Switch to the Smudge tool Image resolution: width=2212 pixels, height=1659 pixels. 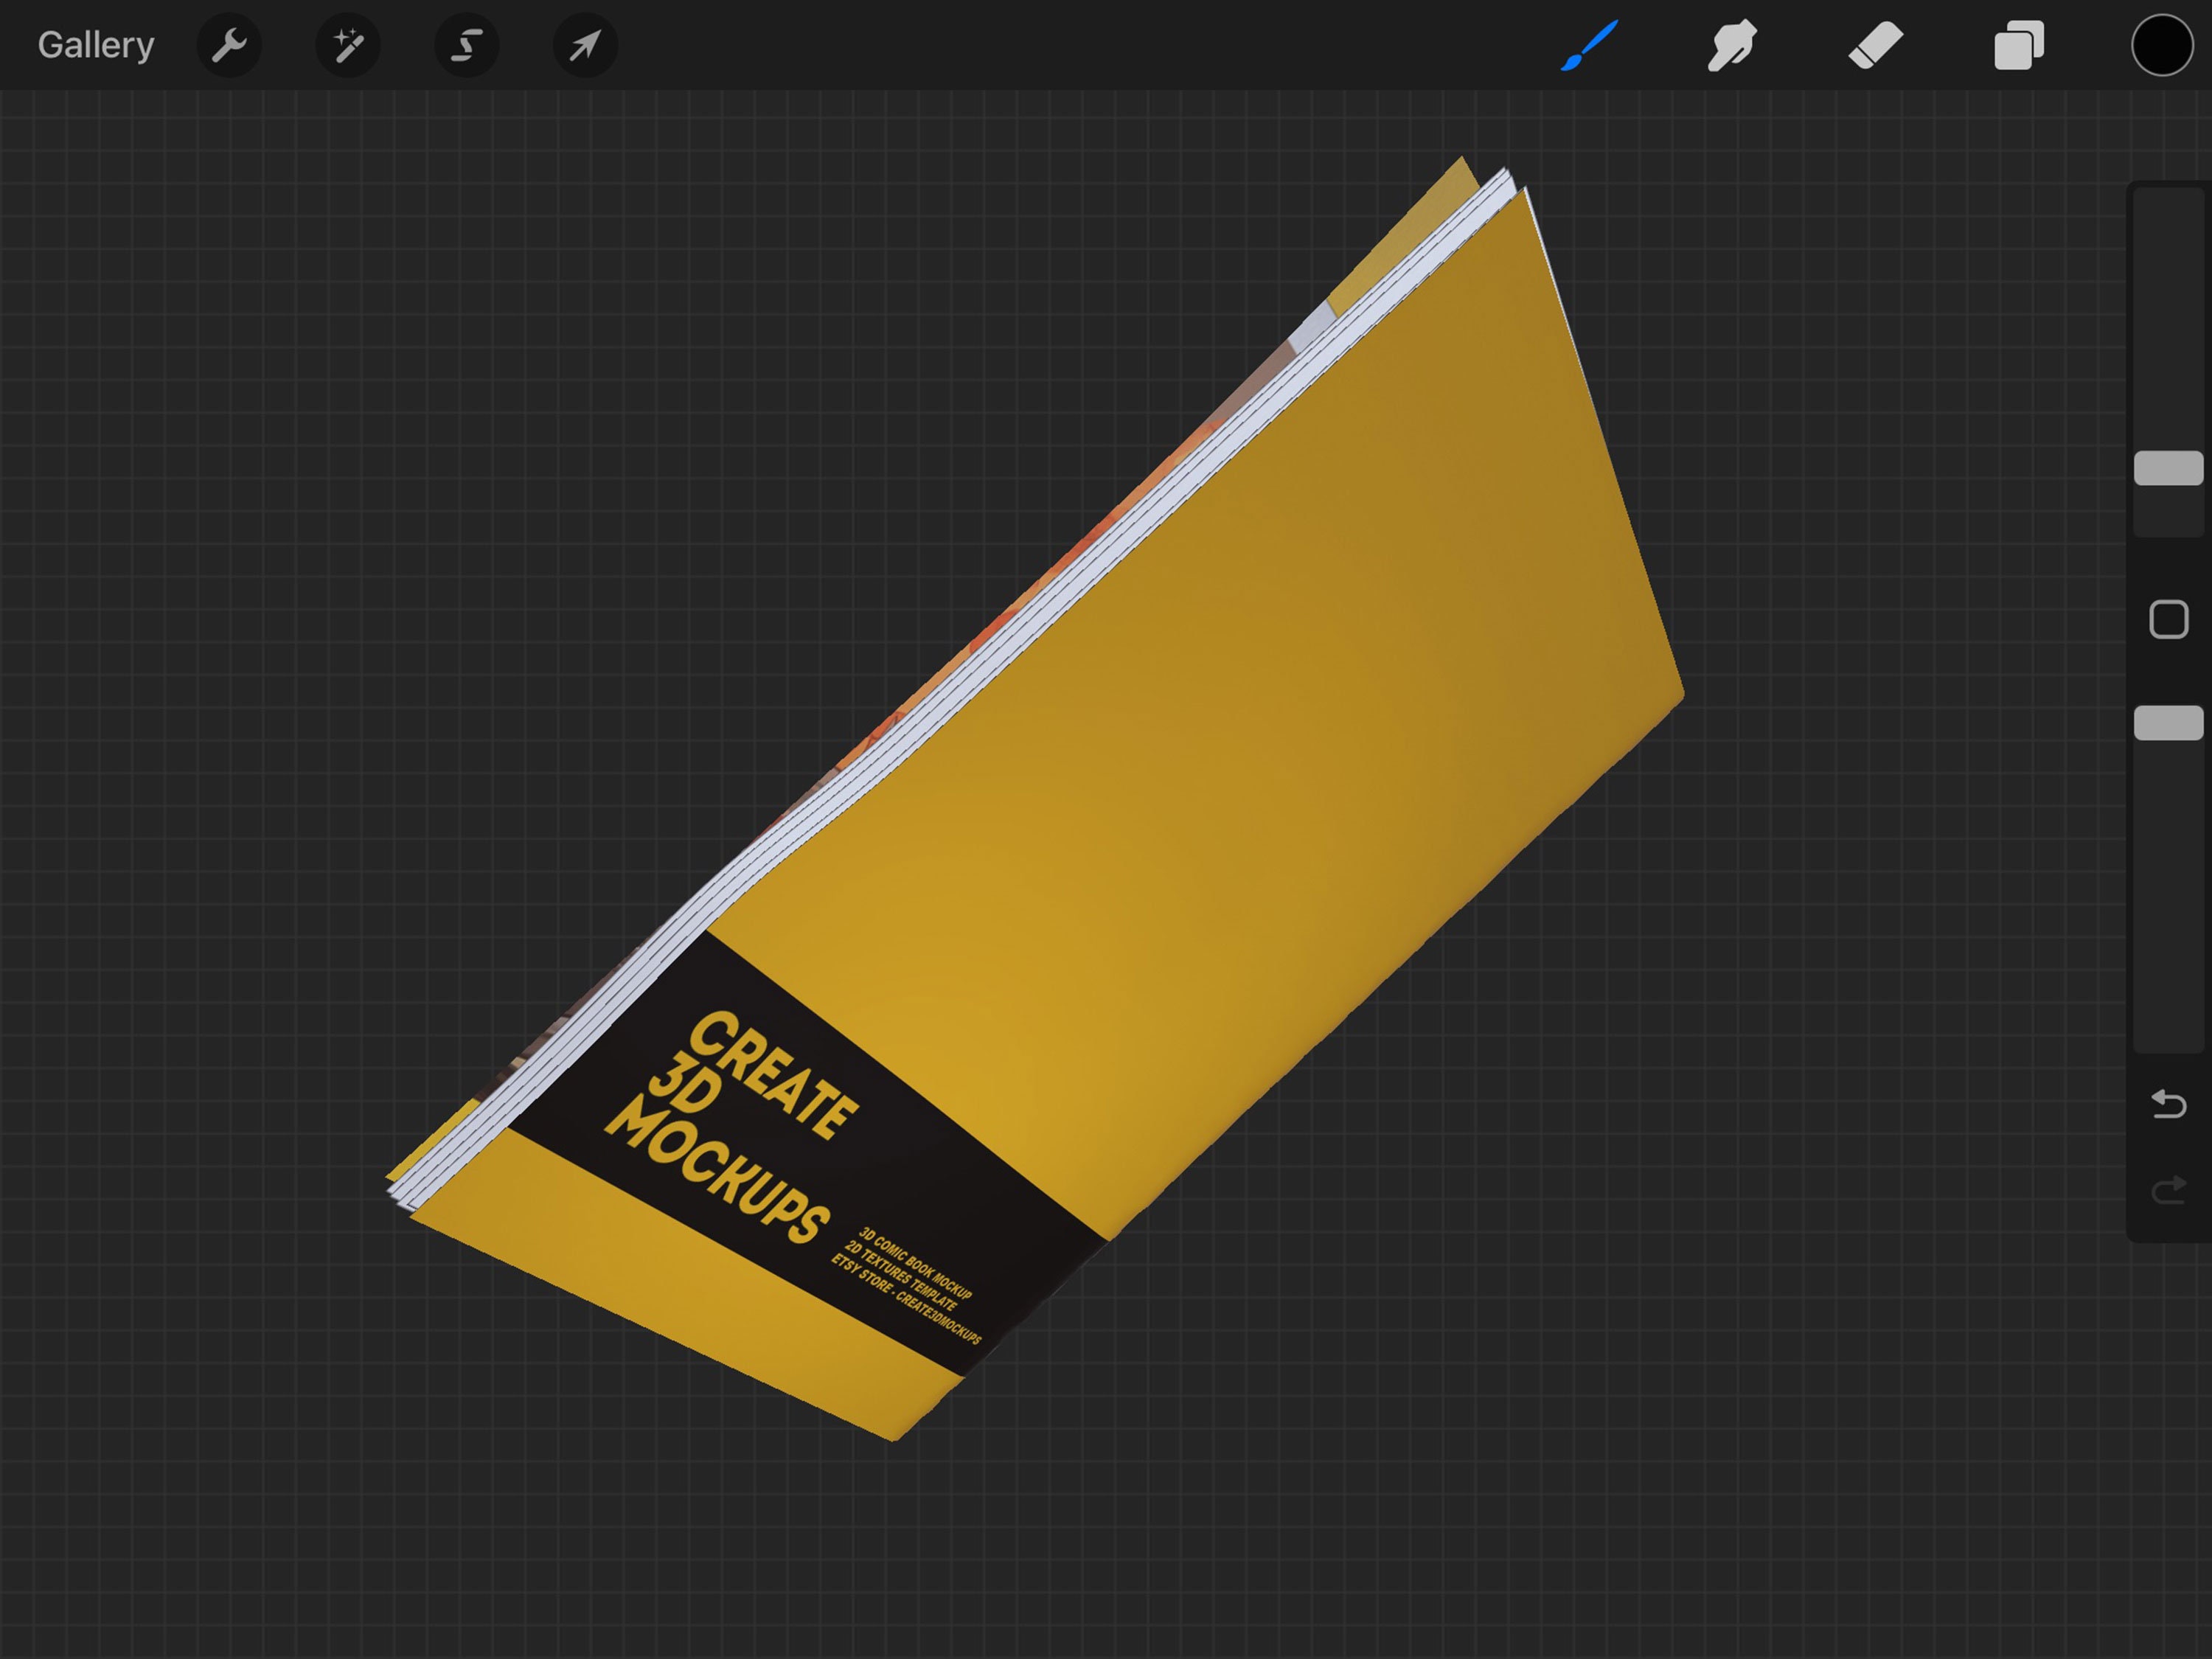pyautogui.click(x=1732, y=45)
